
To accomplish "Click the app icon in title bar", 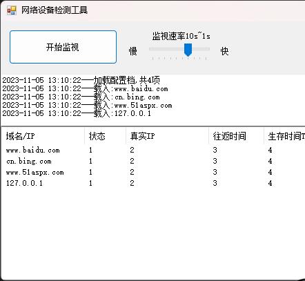I will 12,10.
